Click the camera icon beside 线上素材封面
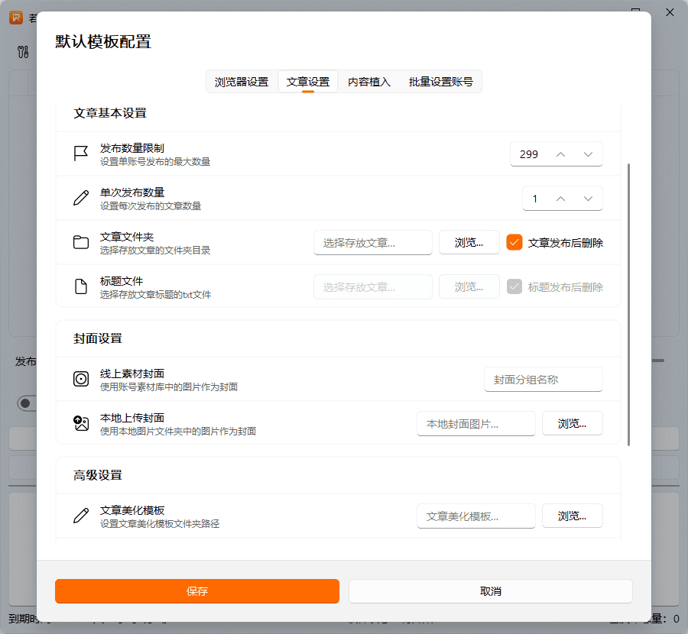 [81, 379]
